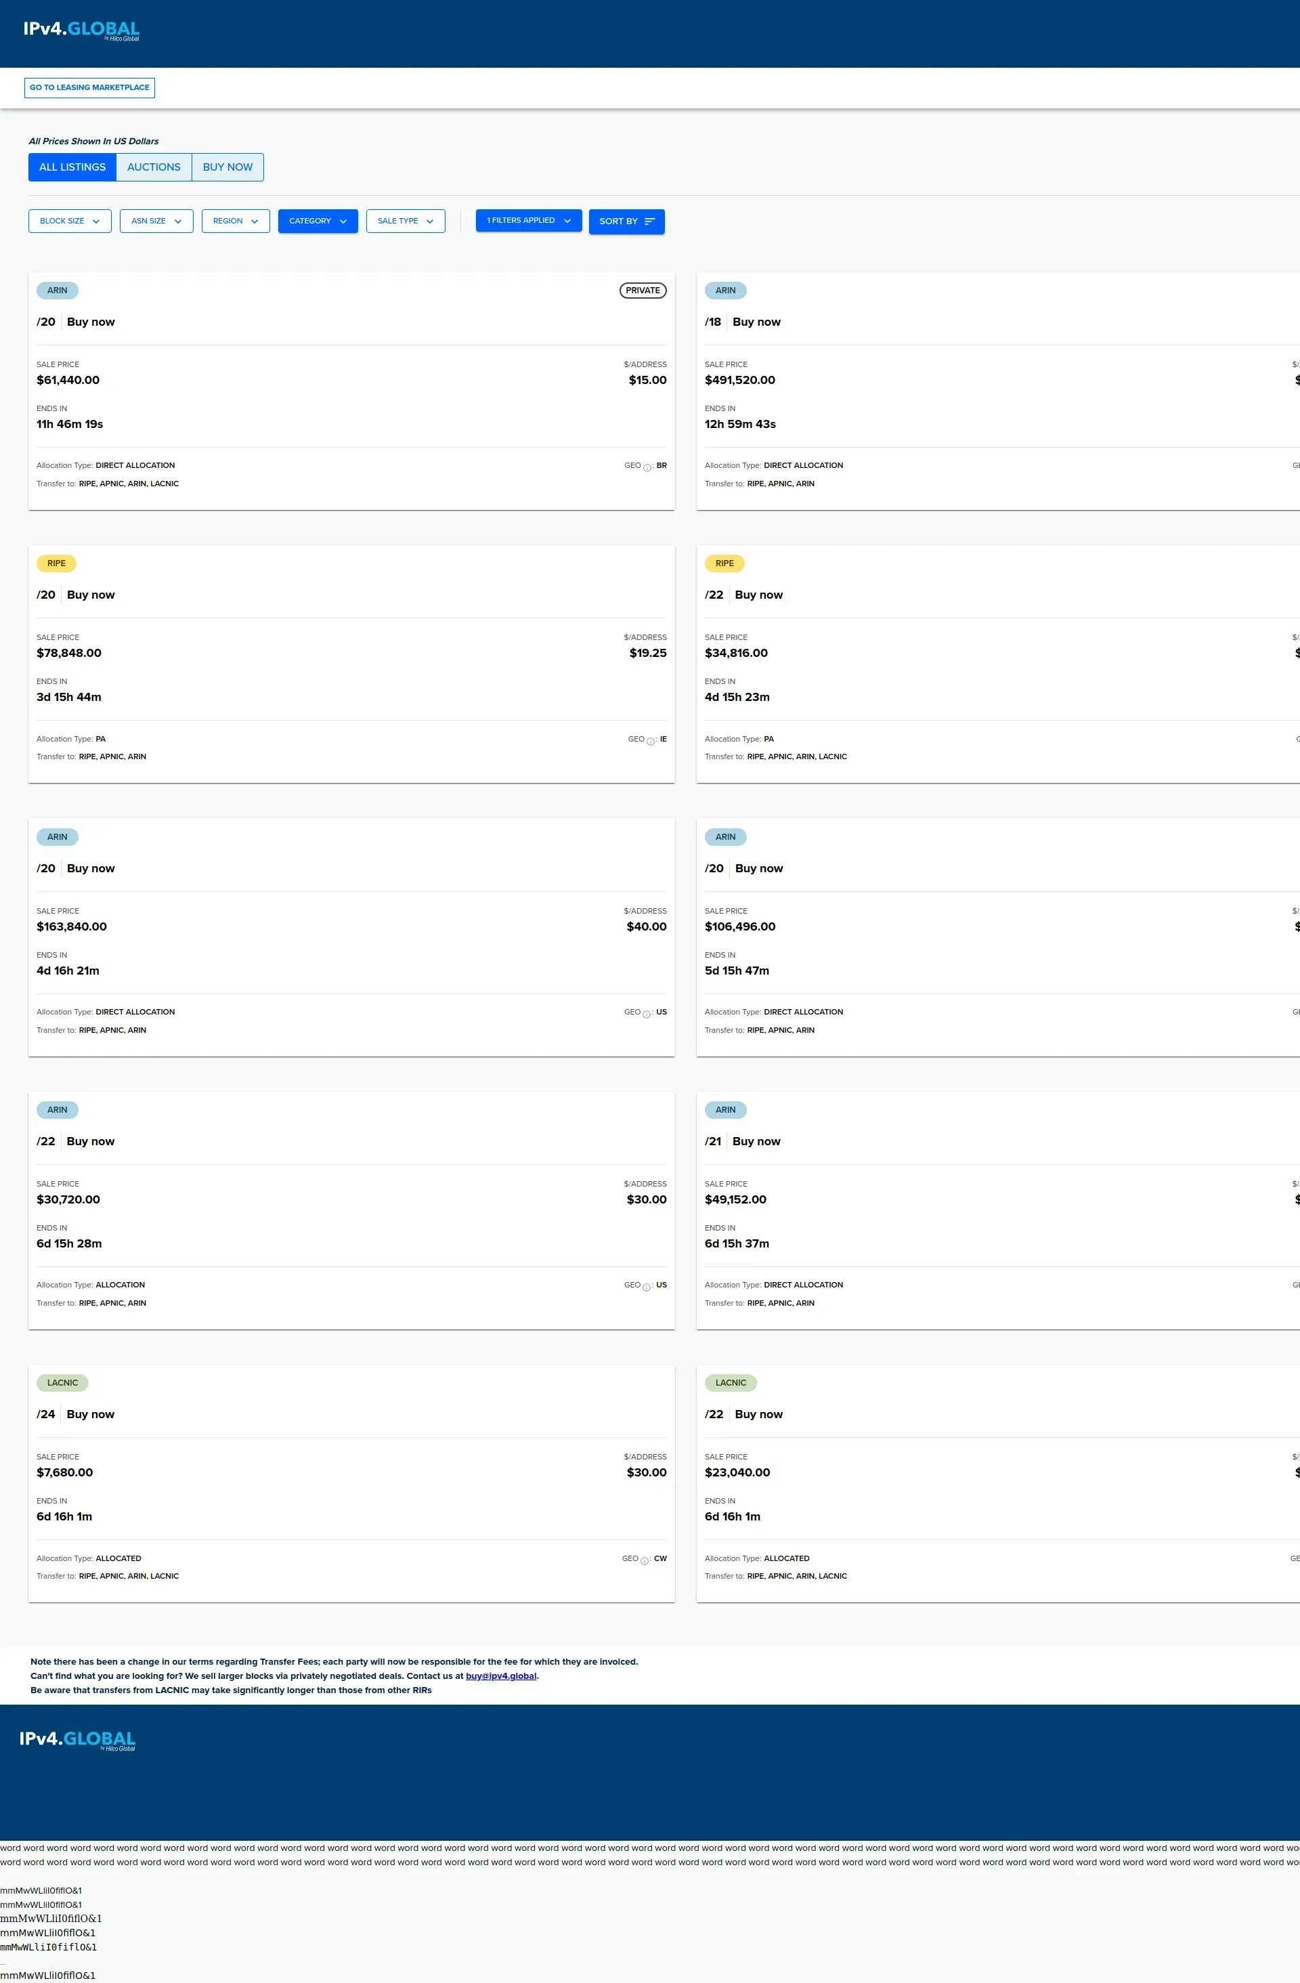Go to Leasing Marketplace button
The width and height of the screenshot is (1300, 1983).
pyautogui.click(x=90, y=87)
